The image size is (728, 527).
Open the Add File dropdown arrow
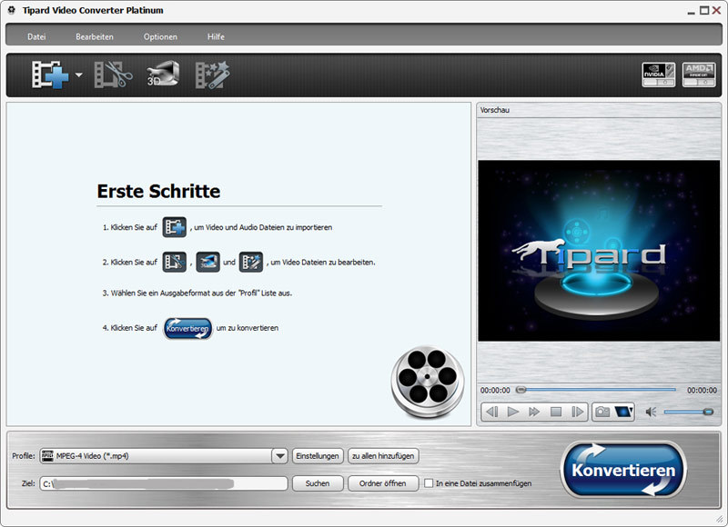tap(79, 75)
